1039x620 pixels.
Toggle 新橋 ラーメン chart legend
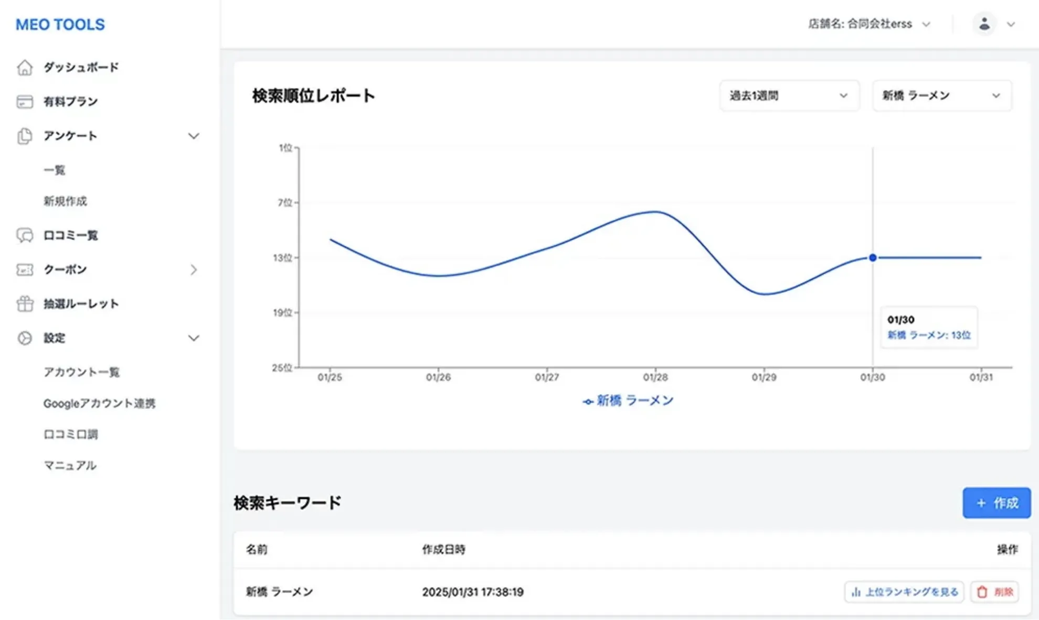click(628, 401)
